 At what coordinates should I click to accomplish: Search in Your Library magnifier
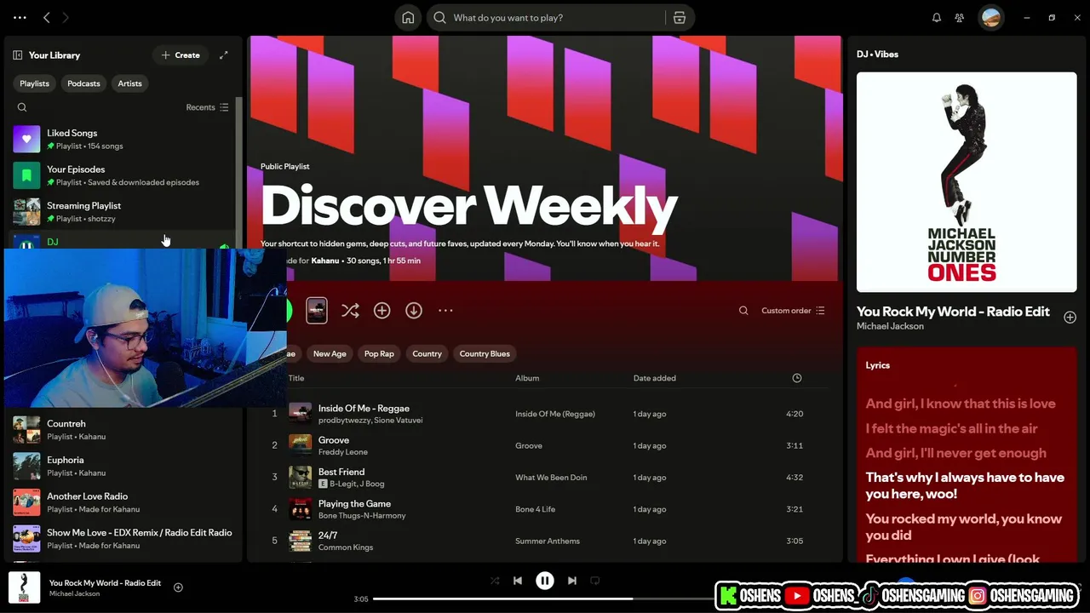click(22, 107)
